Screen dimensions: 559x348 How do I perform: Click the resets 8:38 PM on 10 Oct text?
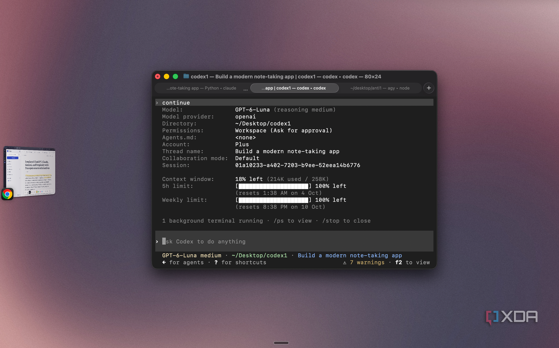pyautogui.click(x=280, y=207)
